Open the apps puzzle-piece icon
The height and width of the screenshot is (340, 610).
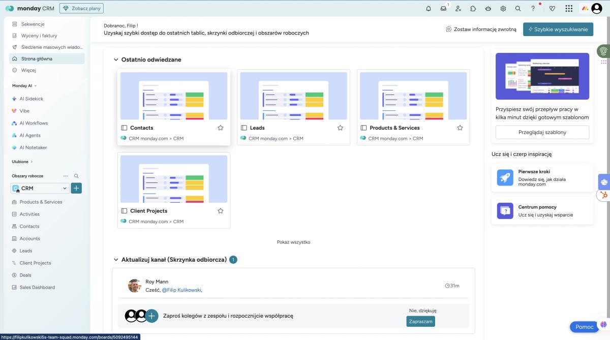[473, 8]
